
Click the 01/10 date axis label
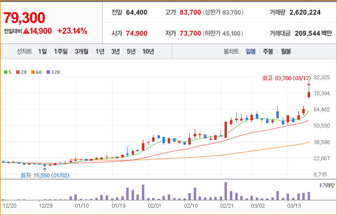pyautogui.click(x=82, y=206)
